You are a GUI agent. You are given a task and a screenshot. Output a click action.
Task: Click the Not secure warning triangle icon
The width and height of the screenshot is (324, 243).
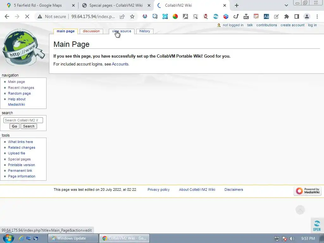tap(40, 16)
